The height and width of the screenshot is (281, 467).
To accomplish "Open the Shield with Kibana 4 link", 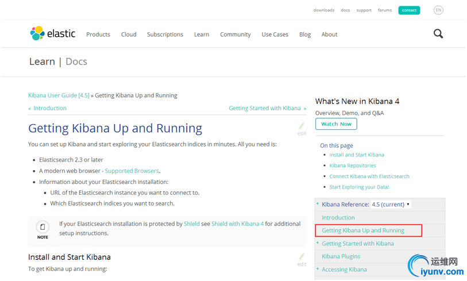I will point(237,224).
